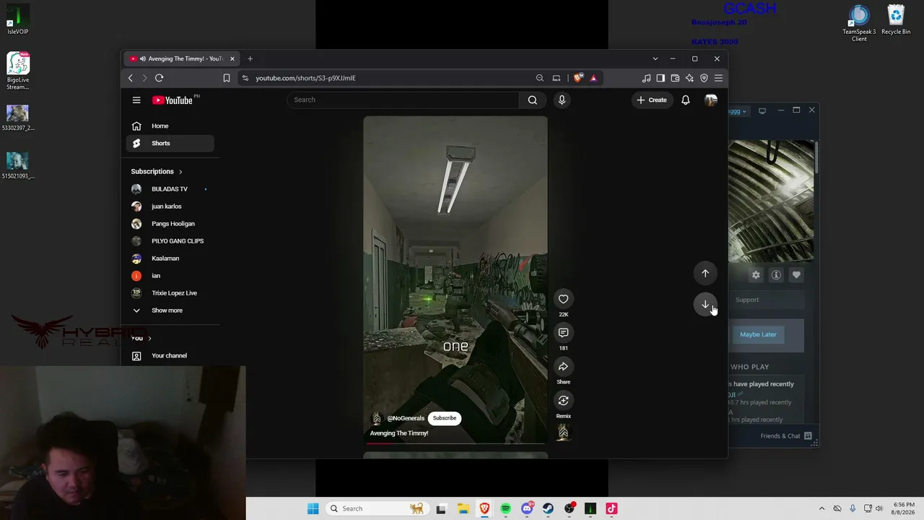
Task: Open the browser zoom indicator in address bar
Action: click(x=540, y=78)
